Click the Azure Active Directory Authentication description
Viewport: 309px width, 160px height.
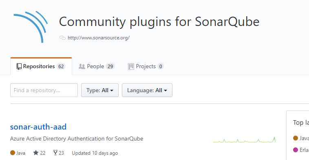click(77, 138)
